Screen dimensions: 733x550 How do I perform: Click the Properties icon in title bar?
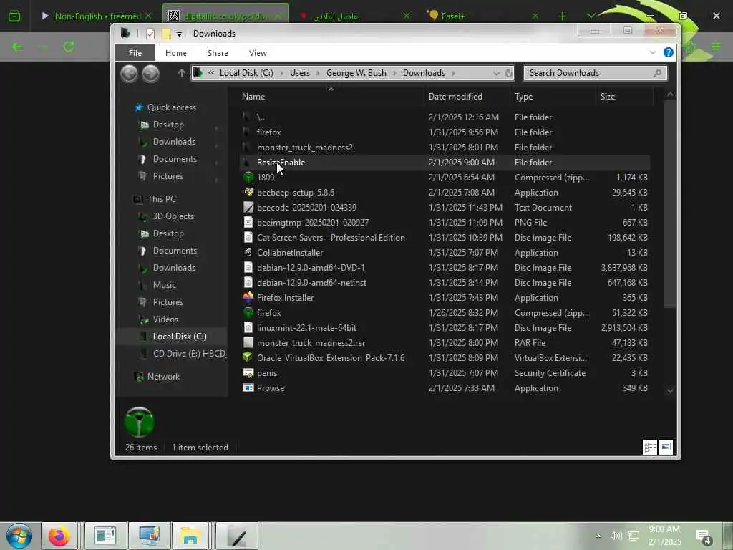150,34
